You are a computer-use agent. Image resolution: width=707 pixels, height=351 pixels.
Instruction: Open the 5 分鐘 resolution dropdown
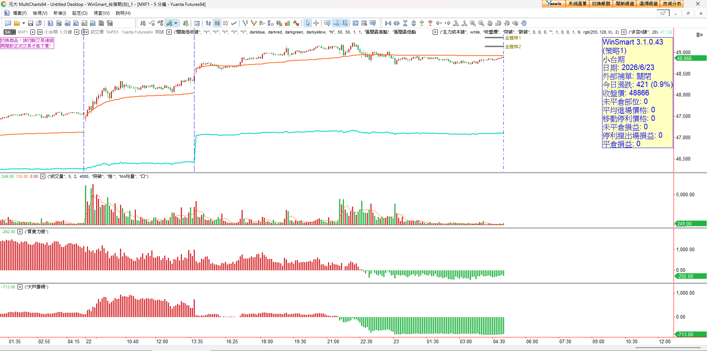(77, 32)
